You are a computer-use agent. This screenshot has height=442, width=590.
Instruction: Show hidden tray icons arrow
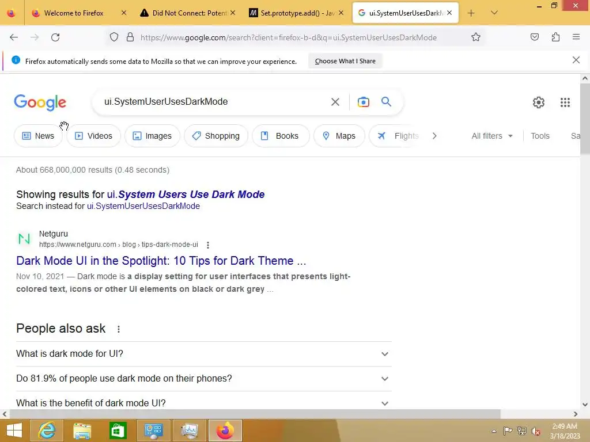point(494,431)
